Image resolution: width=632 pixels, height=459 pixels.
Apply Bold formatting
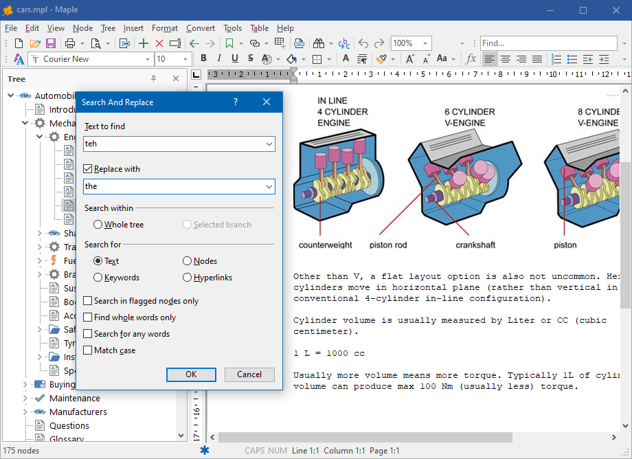click(x=203, y=59)
